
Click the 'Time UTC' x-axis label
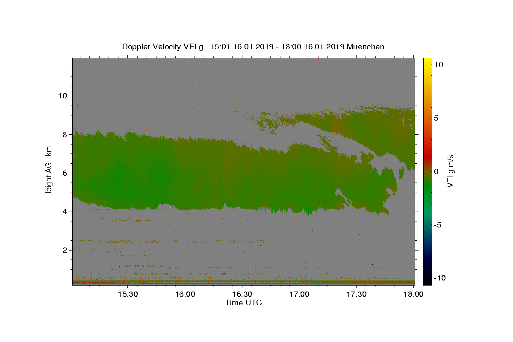point(243,303)
